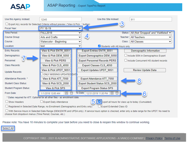Check Export Extended Class ID

pyautogui.click(x=99, y=106)
